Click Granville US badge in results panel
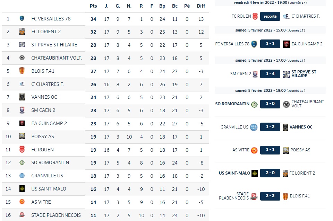Image resolution: width=333 pixels, height=221 pixels. pyautogui.click(x=254, y=127)
